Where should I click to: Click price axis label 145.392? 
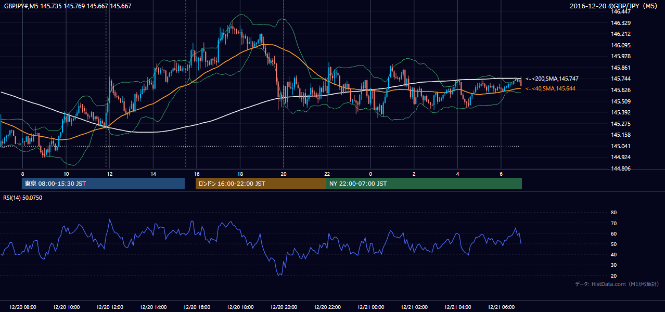[x=621, y=112]
